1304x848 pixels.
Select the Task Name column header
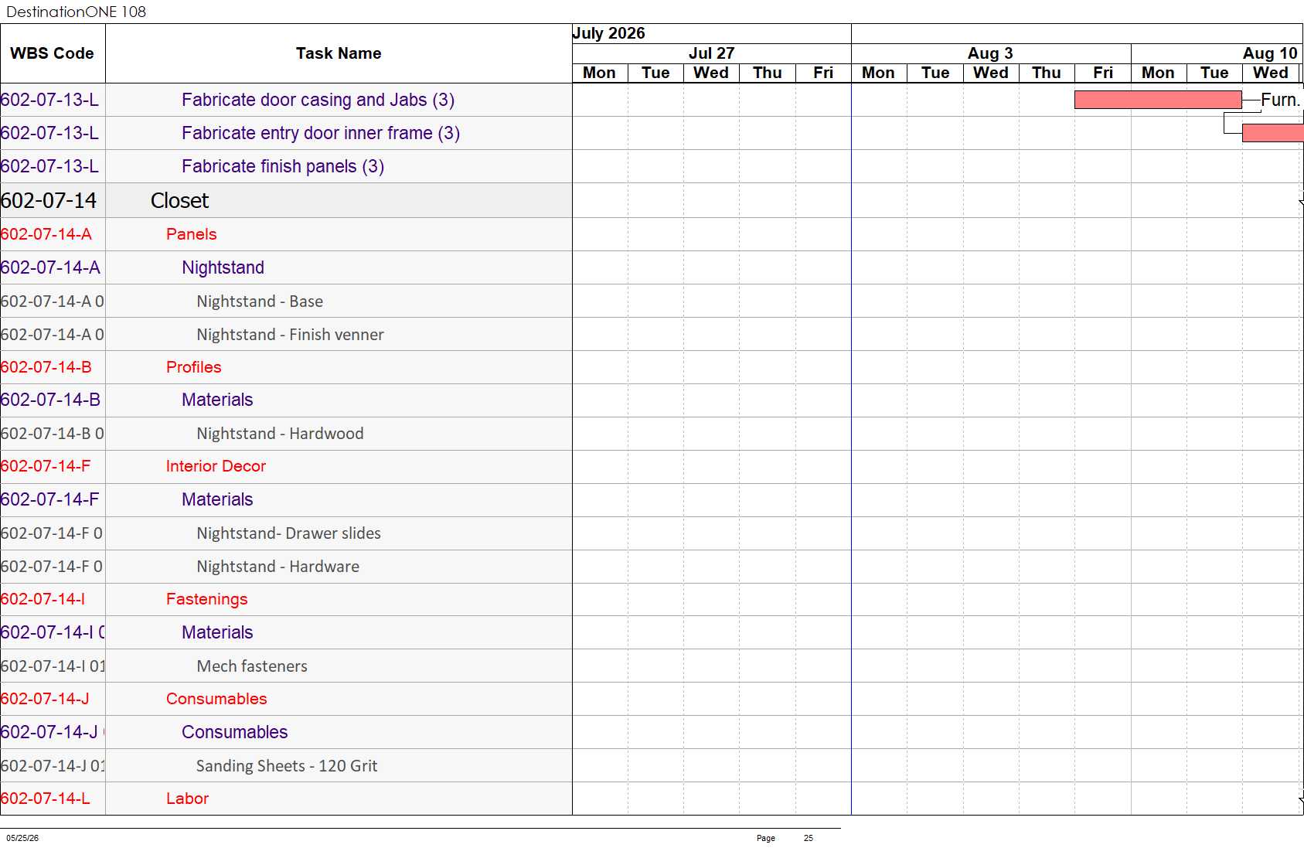339,53
